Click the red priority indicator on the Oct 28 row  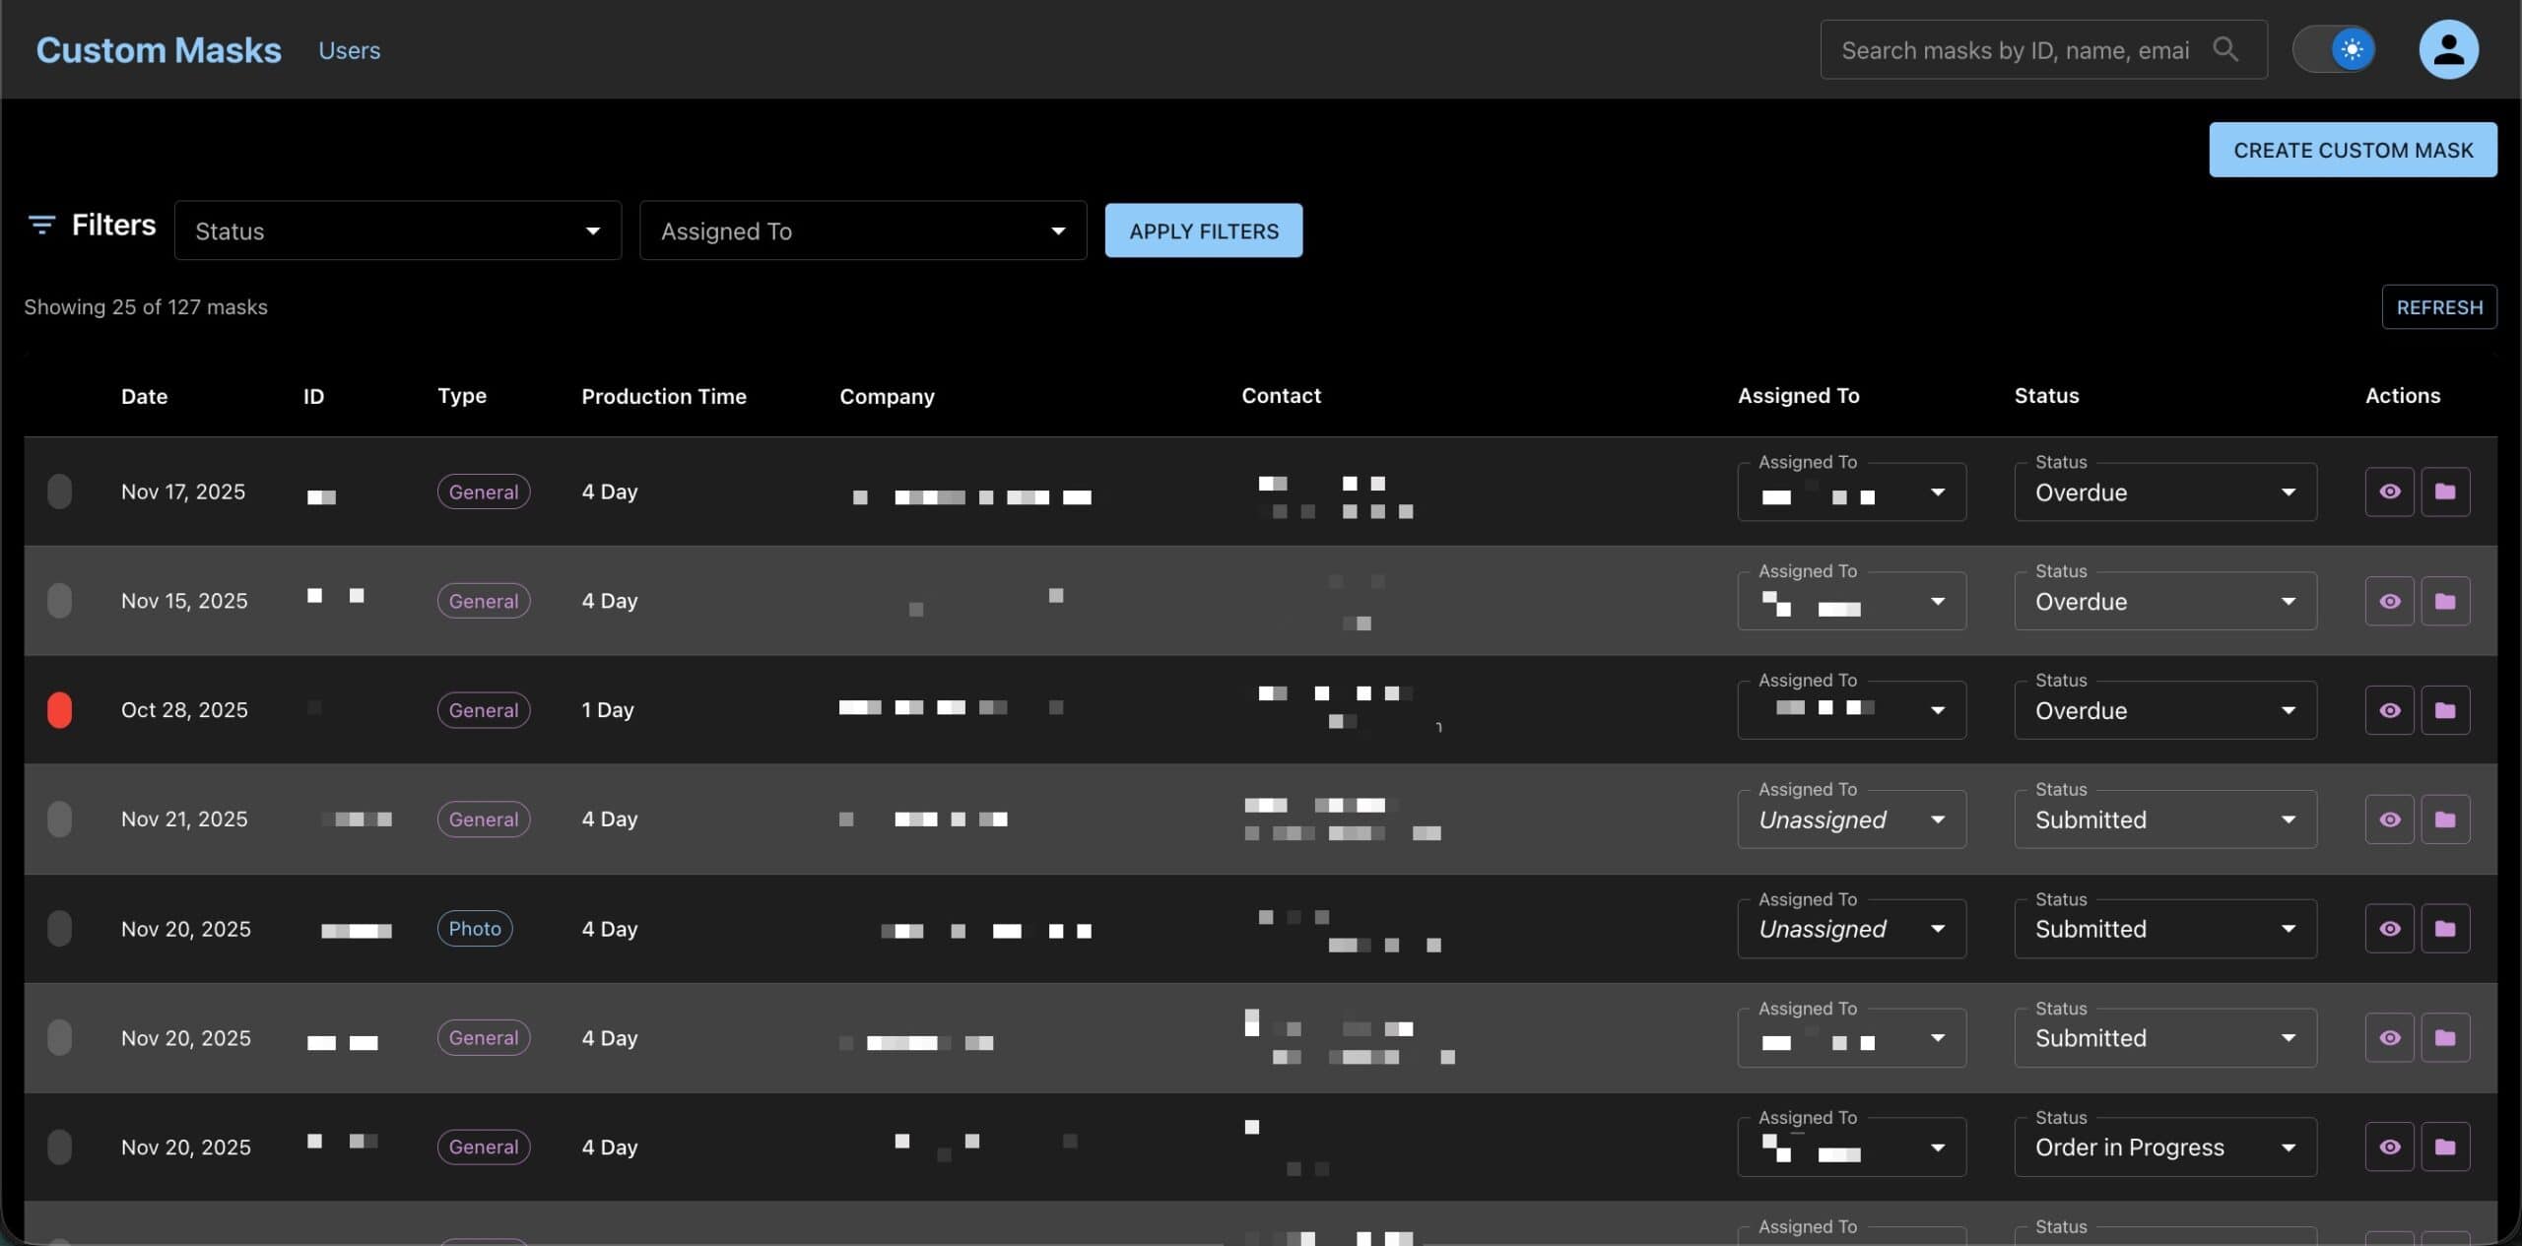[x=59, y=710]
